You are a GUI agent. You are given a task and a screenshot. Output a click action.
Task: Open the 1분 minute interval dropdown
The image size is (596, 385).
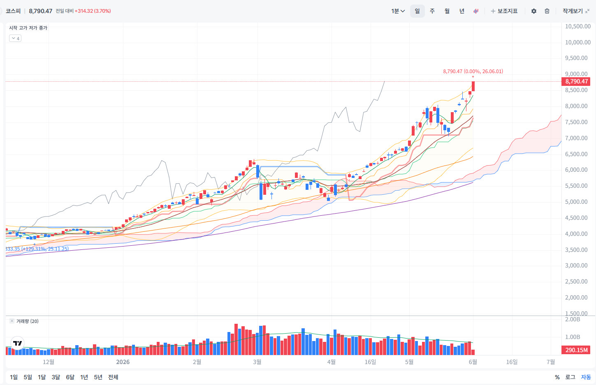pos(398,11)
